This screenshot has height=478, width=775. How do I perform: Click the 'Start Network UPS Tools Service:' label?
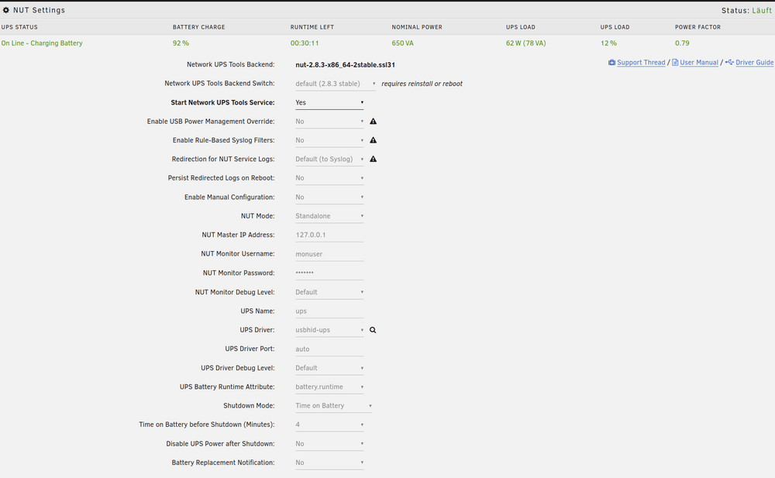223,102
